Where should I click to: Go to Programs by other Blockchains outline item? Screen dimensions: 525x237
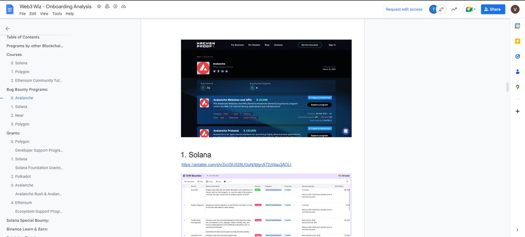point(35,46)
